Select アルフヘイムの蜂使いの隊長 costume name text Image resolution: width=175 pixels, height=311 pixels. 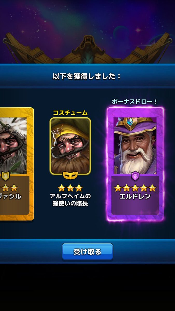point(70,200)
